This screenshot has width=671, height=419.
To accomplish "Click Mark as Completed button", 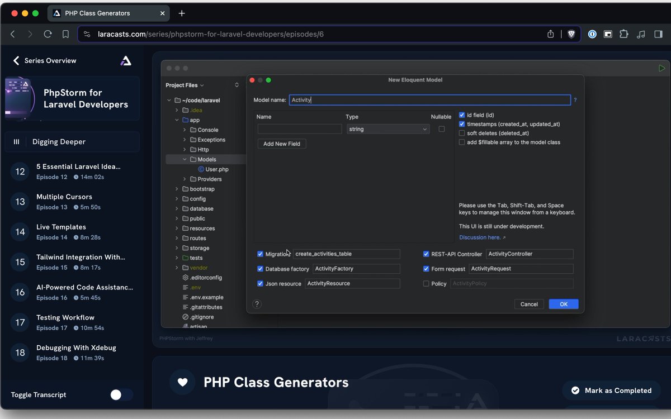I will [611, 391].
